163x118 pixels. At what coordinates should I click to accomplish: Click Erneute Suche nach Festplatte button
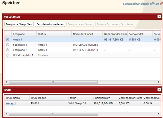click(x=115, y=24)
